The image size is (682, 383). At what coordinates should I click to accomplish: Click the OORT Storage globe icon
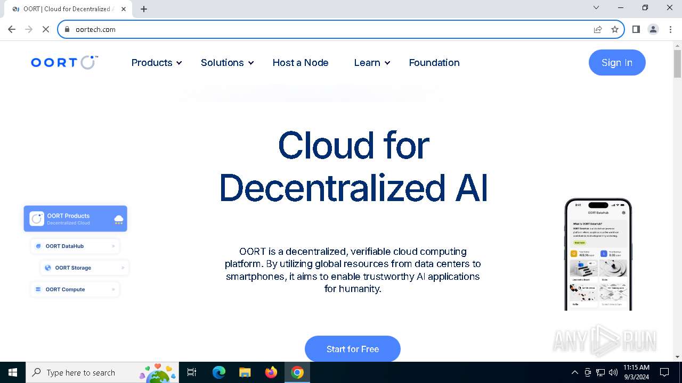[x=48, y=268]
